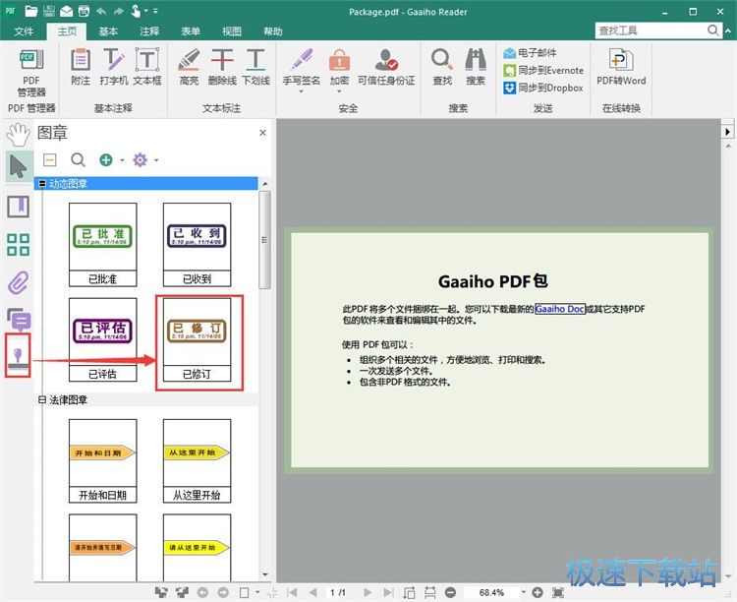This screenshot has width=737, height=602.
Task: Collapse the 法律图章 stamp group
Action: click(41, 400)
